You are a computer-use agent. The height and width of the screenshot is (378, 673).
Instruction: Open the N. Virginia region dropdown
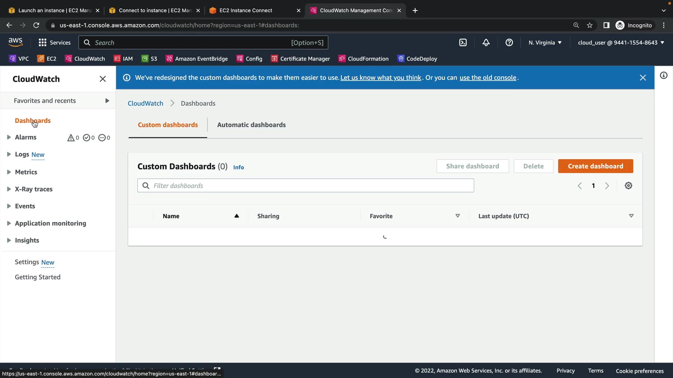point(545,43)
